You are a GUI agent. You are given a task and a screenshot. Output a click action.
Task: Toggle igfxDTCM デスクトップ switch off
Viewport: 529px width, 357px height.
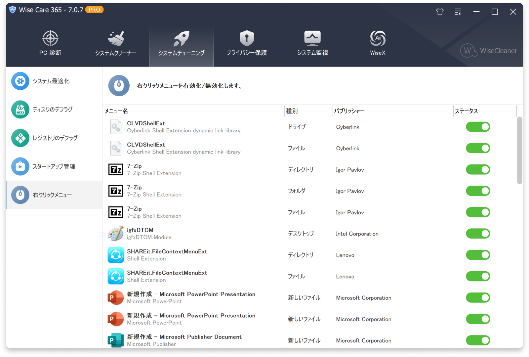(x=478, y=234)
